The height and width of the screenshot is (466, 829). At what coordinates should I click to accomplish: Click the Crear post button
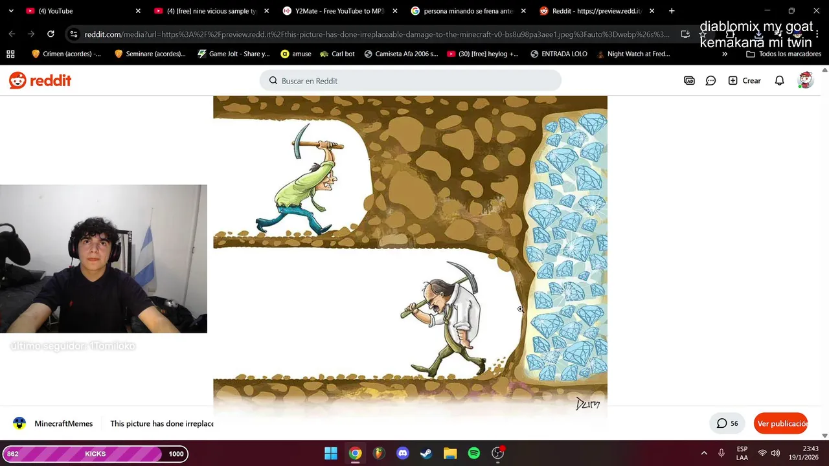[745, 81]
